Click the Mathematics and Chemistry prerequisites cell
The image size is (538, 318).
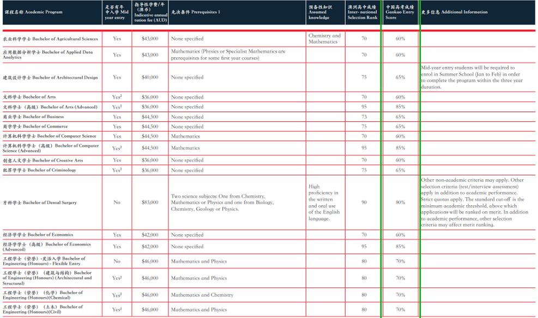(202, 295)
